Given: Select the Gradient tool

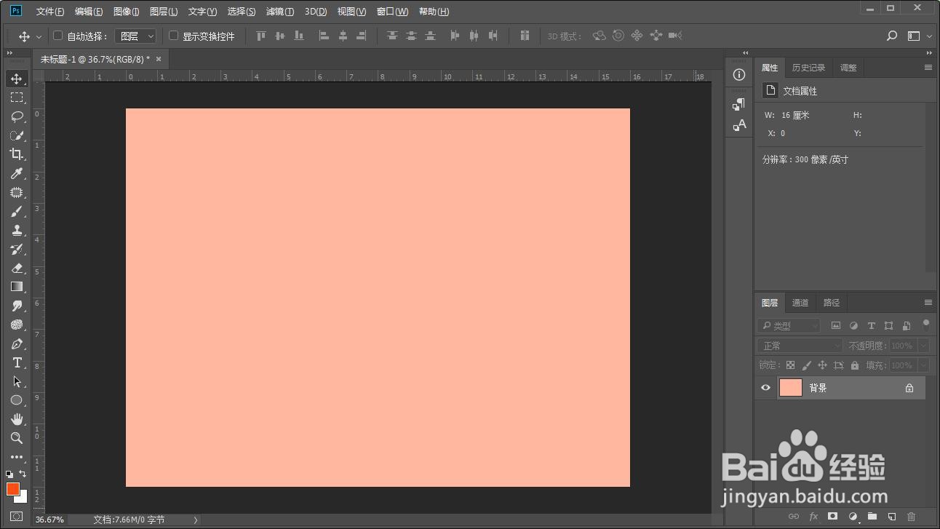Looking at the screenshot, I should click(x=17, y=287).
